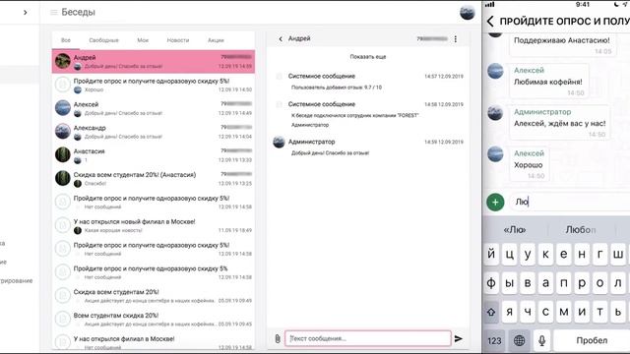Tap the microphone dictation key
The width and height of the screenshot is (630, 354).
coord(541,341)
